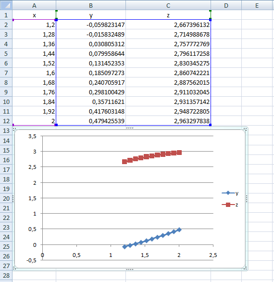274x282 pixels.
Task: Select column C header
Action: (168, 5)
